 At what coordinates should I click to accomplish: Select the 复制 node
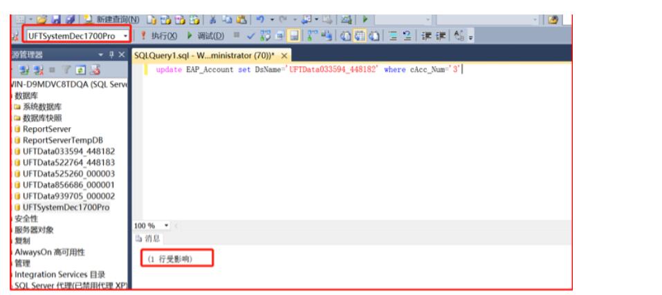point(22,241)
